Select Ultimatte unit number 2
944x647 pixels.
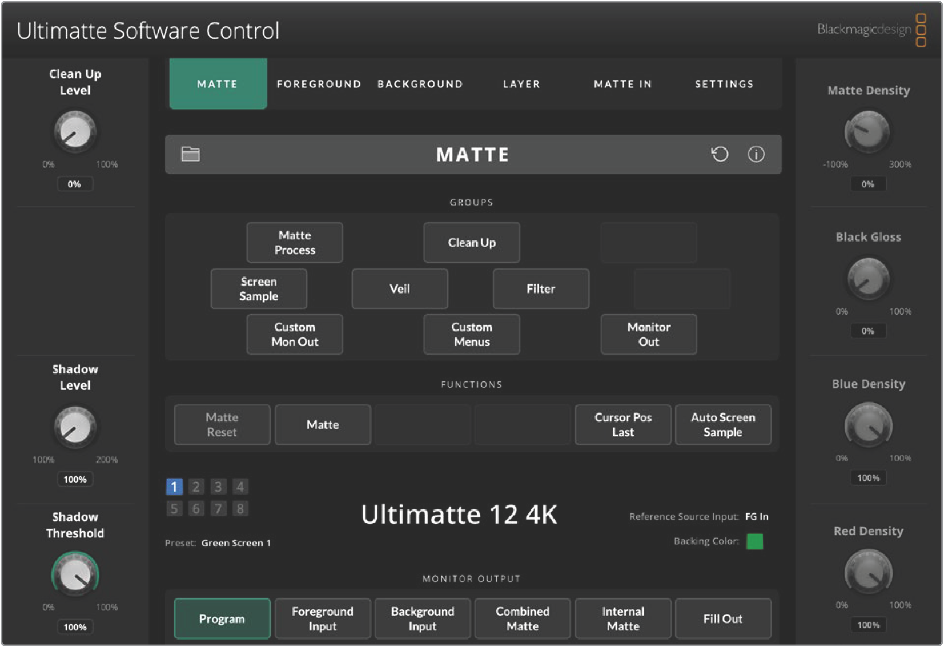(x=196, y=487)
